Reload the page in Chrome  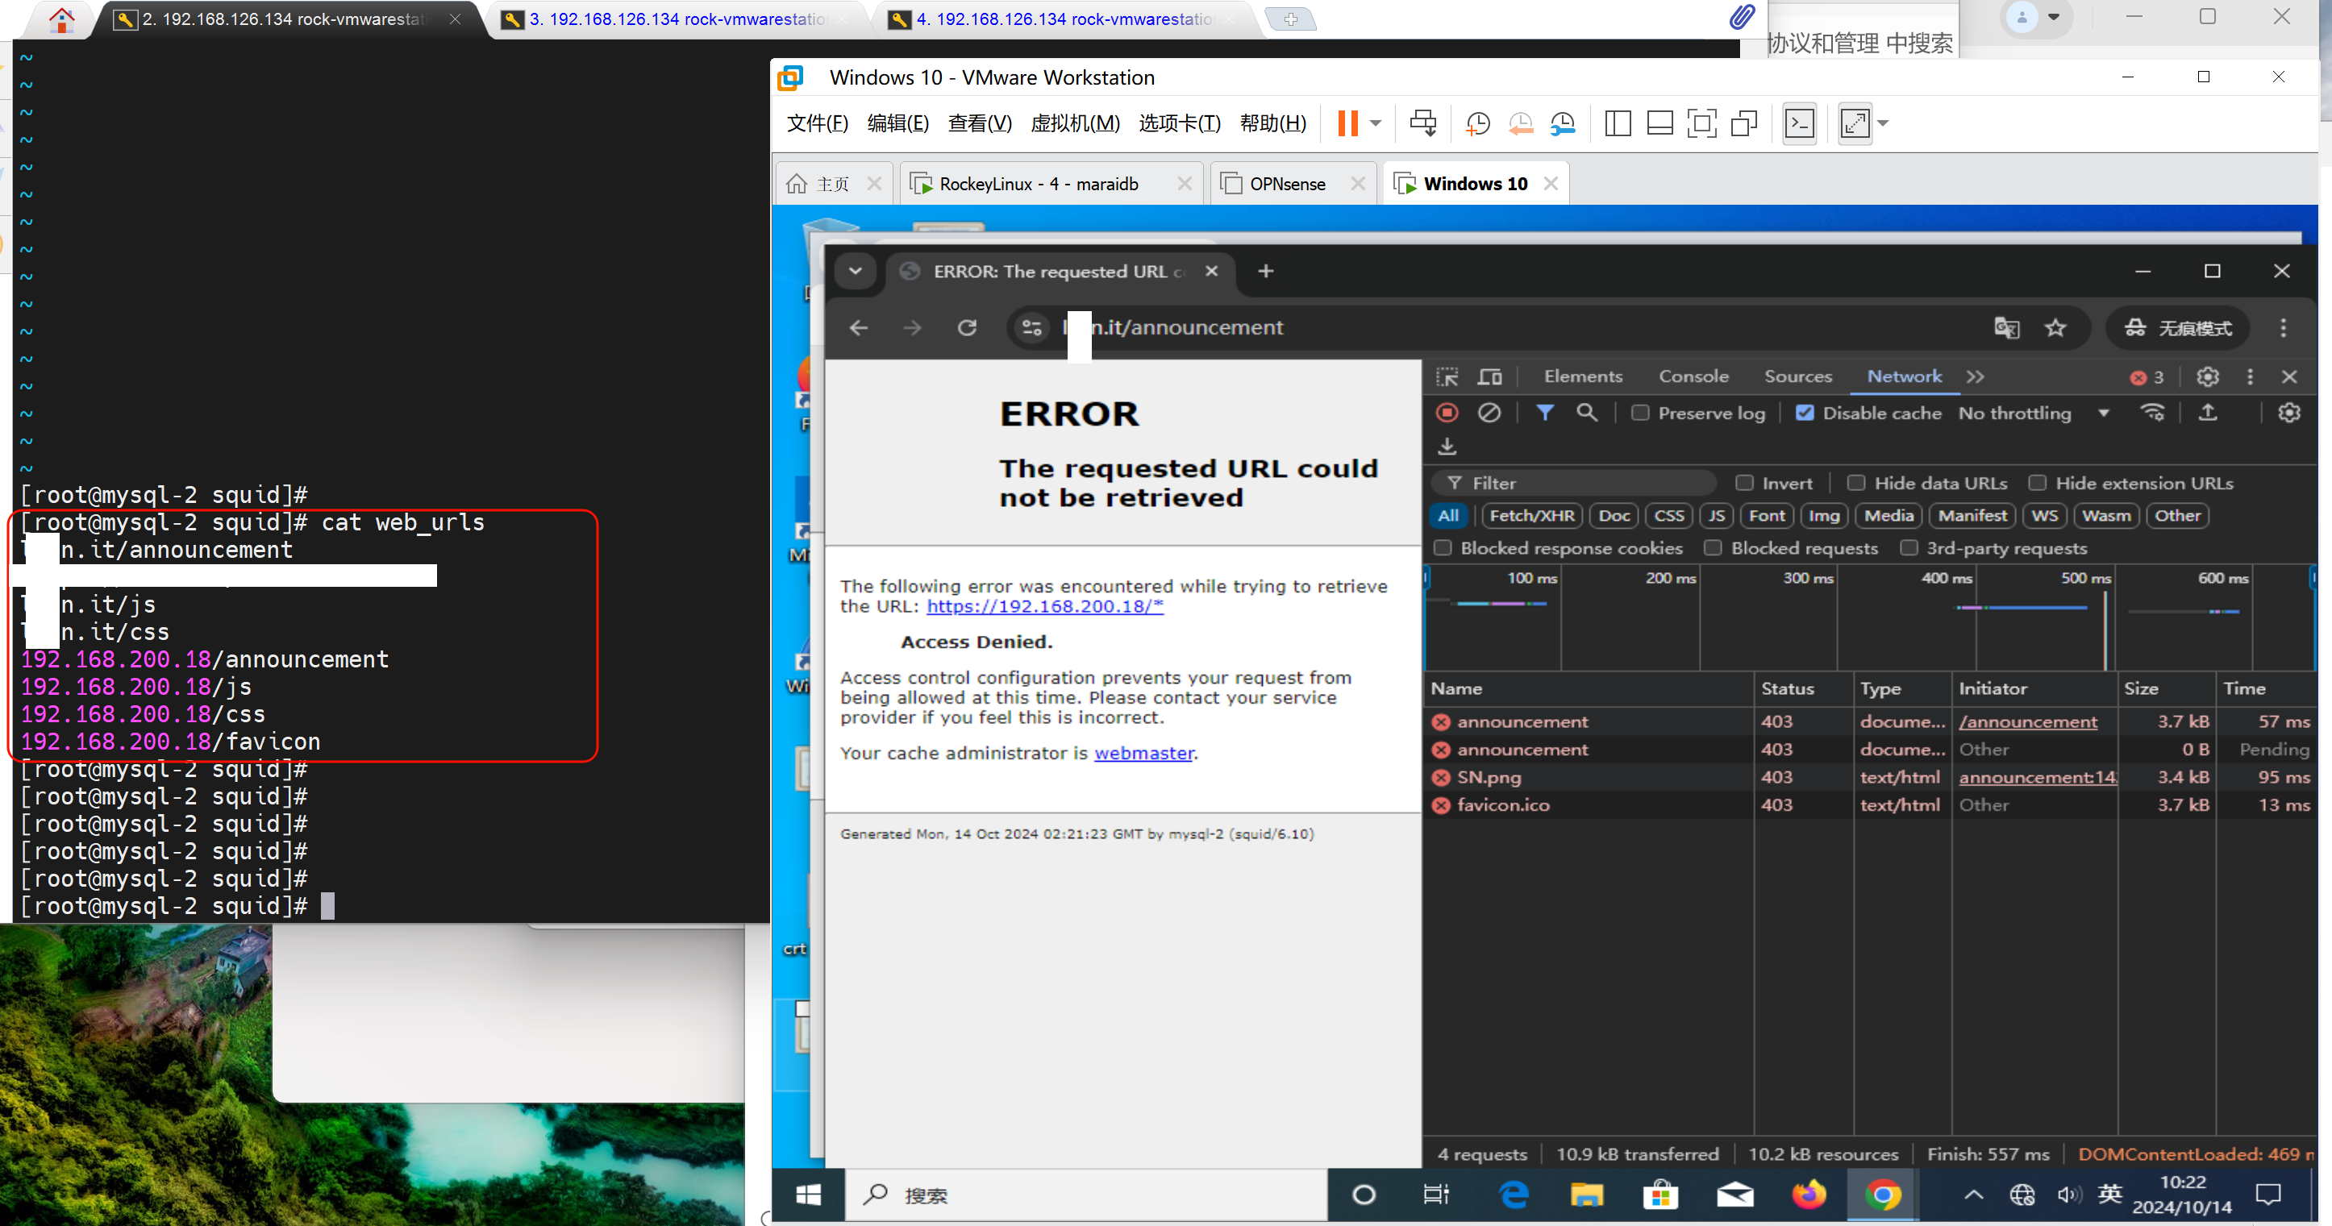[x=967, y=327]
